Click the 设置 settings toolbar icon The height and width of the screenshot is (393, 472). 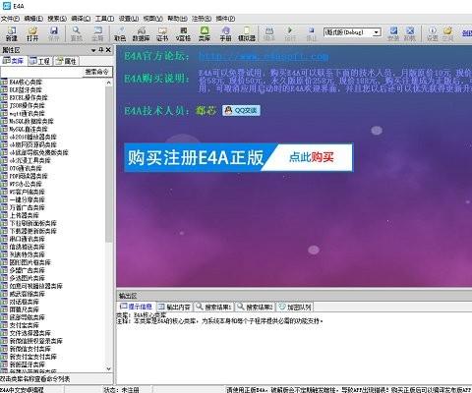coord(433,33)
